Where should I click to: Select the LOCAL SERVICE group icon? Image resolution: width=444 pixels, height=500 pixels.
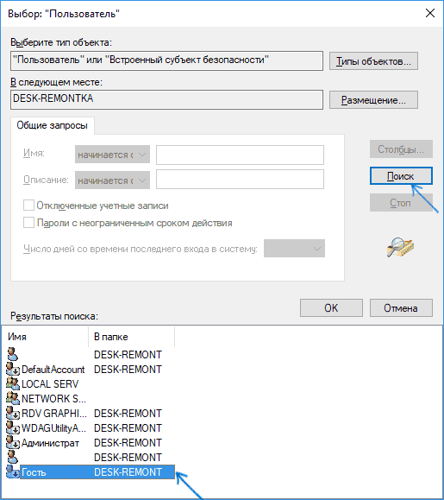tap(13, 384)
